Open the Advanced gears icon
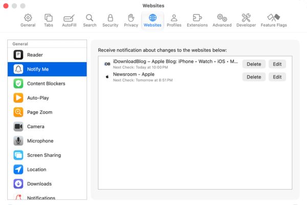The width and height of the screenshot is (307, 205). [x=222, y=17]
